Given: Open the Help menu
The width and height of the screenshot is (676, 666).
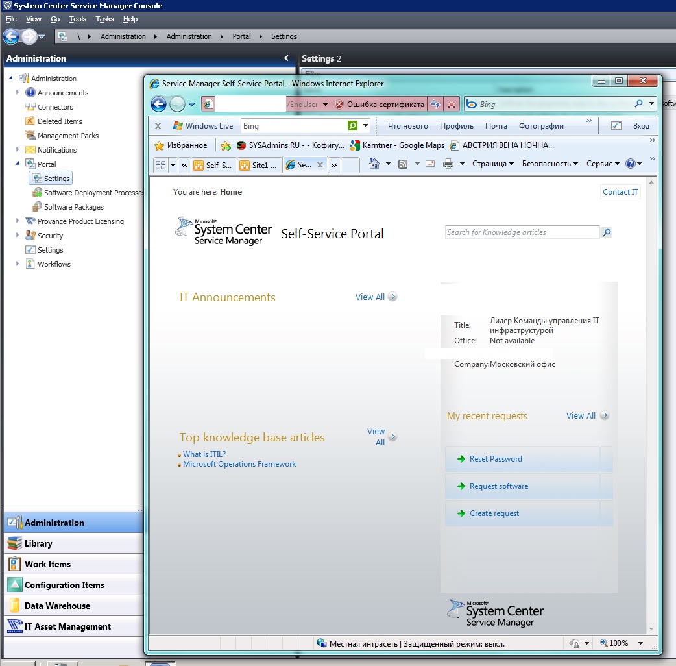Looking at the screenshot, I should coord(130,19).
